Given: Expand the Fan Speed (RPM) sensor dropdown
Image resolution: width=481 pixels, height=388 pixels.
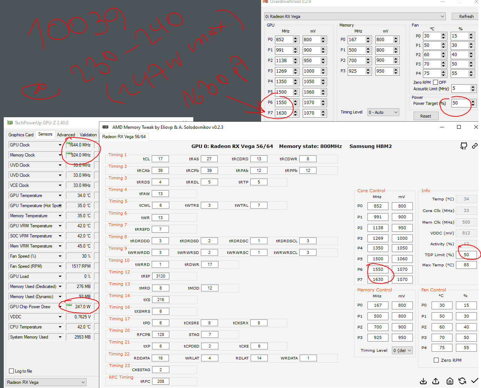Looking at the screenshot, I should pos(60,266).
